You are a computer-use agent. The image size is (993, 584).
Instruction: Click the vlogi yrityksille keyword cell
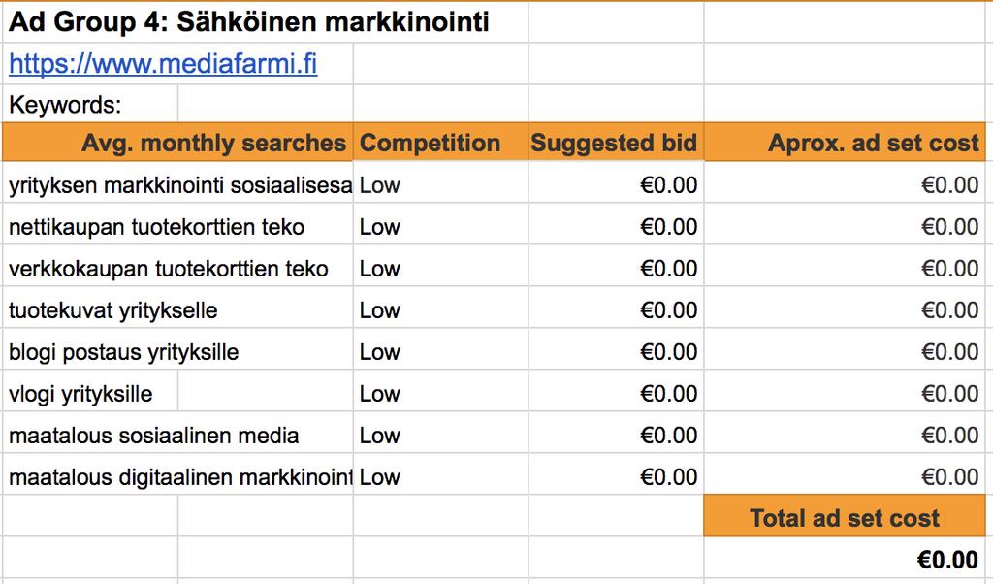click(90, 394)
